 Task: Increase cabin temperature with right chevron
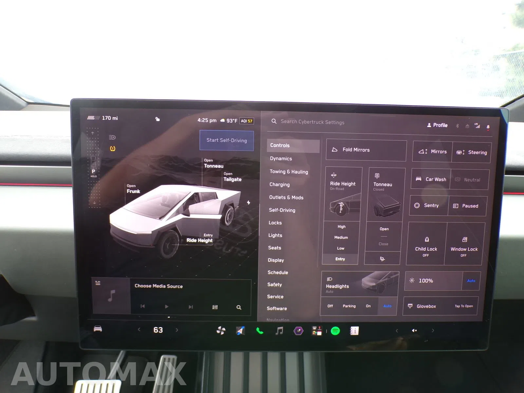(x=177, y=330)
